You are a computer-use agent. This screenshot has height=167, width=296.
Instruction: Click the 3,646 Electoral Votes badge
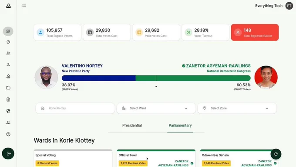click(216, 163)
